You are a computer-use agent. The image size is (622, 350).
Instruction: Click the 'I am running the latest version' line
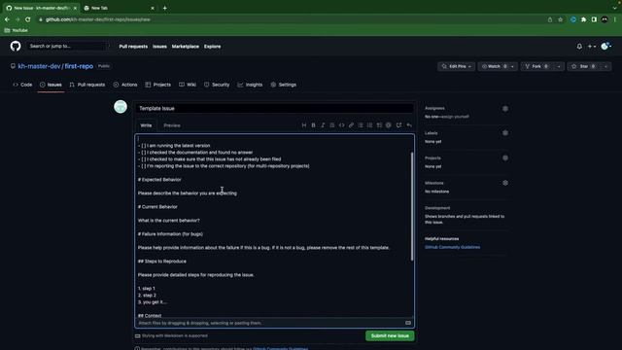(x=174, y=146)
